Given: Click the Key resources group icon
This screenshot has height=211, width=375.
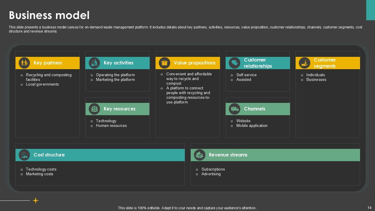Looking at the screenshot, I should tap(94, 109).
